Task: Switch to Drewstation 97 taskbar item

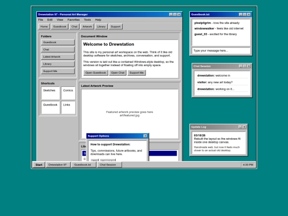Action: click(x=58, y=165)
